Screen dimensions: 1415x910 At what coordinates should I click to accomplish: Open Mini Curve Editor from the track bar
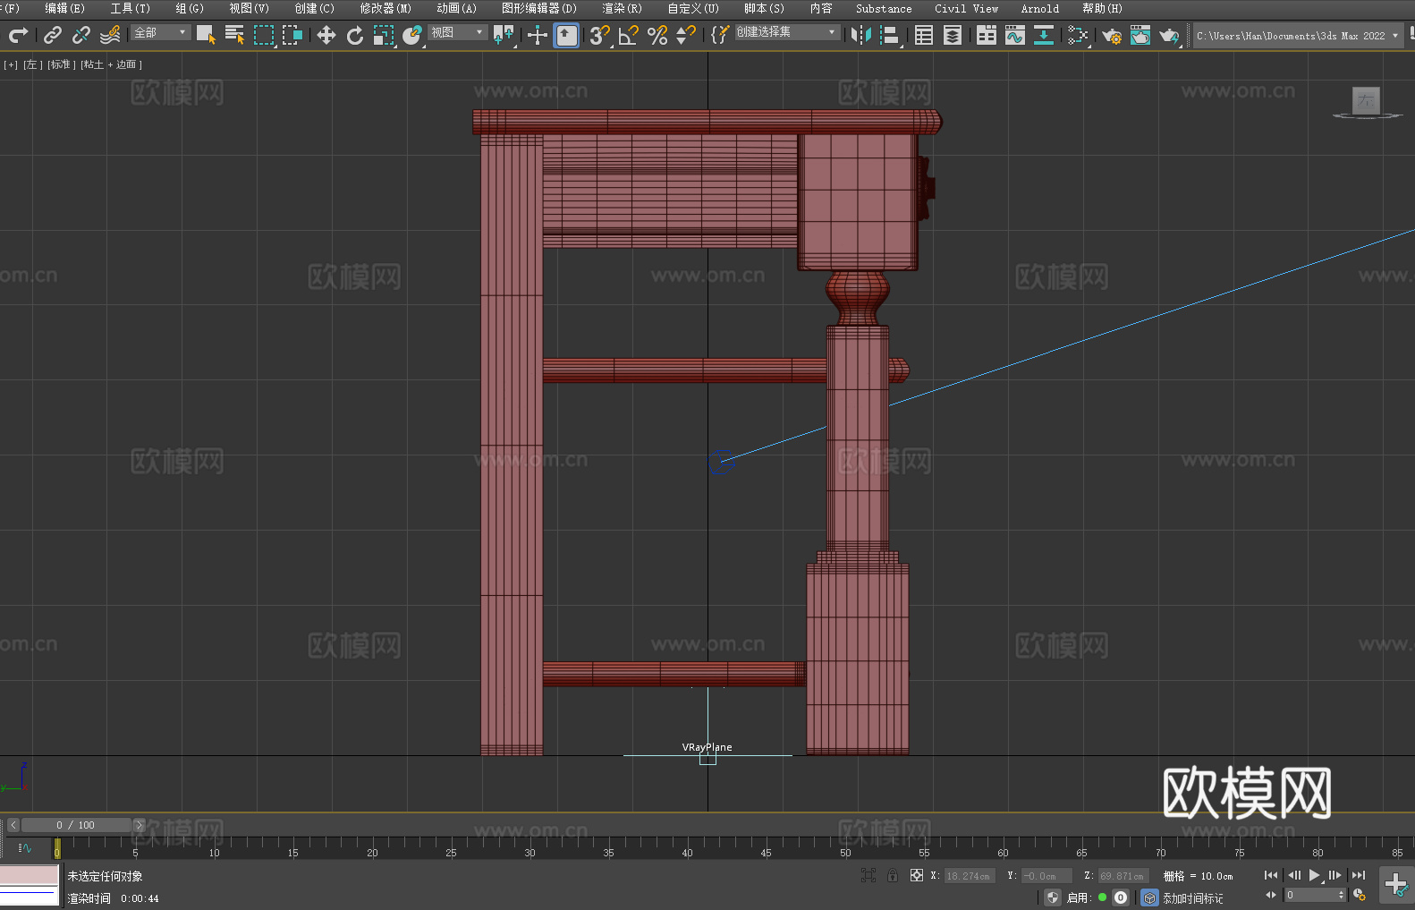pyautogui.click(x=24, y=847)
